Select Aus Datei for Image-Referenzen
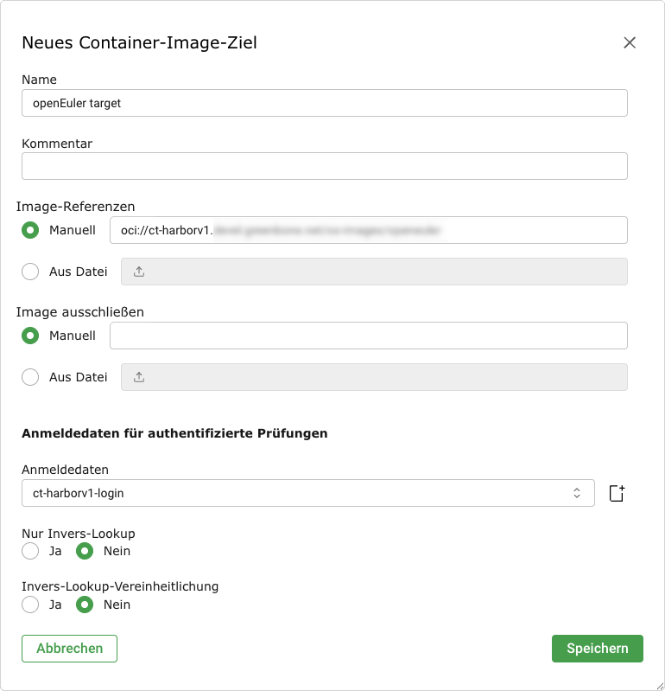Screen dimensions: 665x691 click(31, 272)
